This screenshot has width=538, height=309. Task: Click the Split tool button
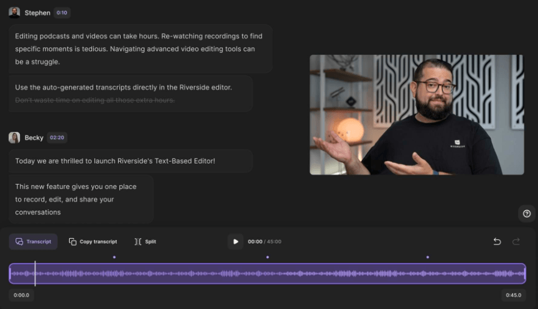point(146,241)
